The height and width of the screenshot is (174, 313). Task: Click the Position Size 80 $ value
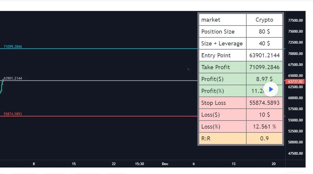pos(264,31)
